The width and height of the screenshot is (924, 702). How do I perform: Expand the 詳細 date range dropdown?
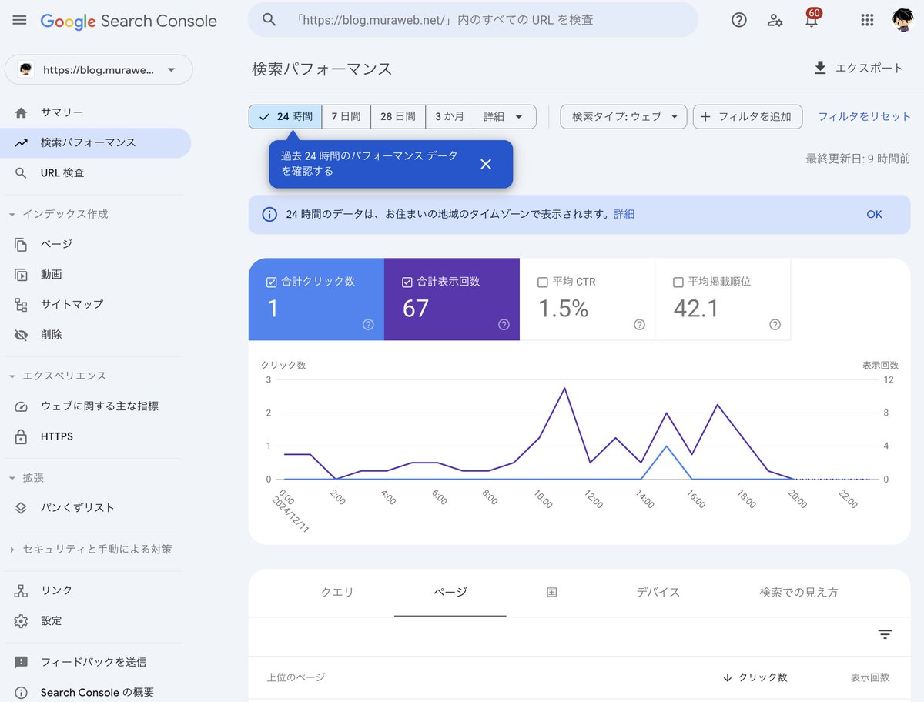pyautogui.click(x=504, y=116)
